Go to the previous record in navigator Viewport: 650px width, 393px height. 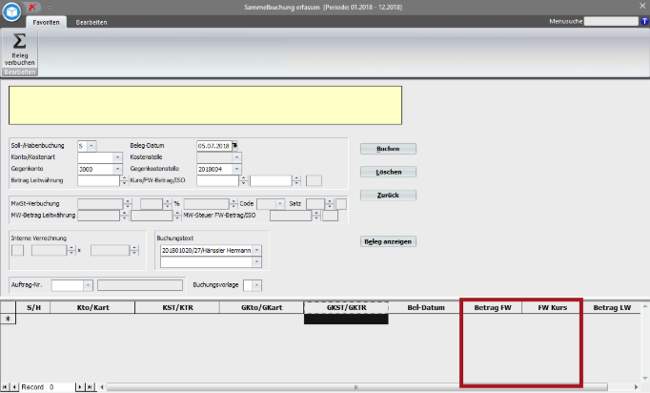click(x=15, y=387)
